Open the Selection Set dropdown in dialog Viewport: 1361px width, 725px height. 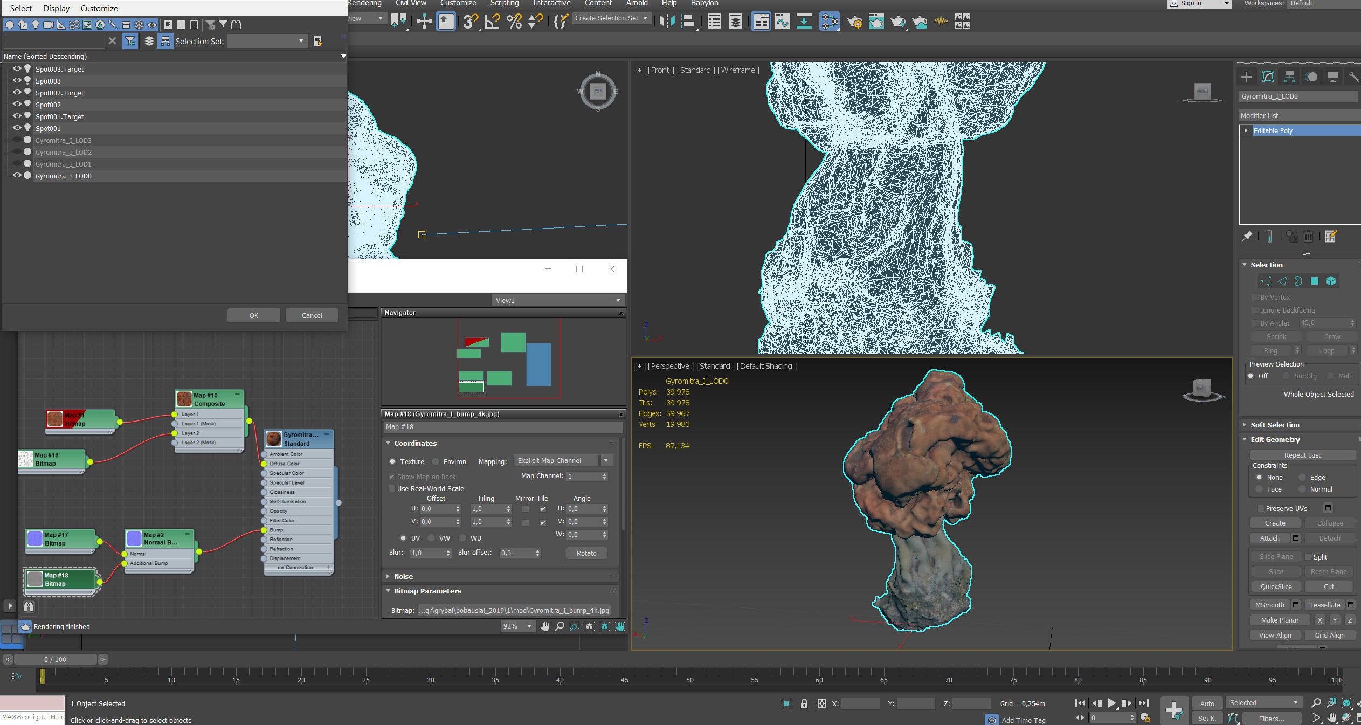pyautogui.click(x=267, y=41)
